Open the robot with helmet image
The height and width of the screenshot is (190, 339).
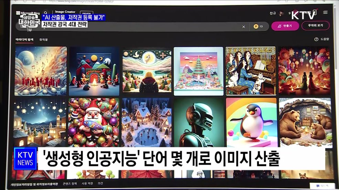[x=199, y=122]
